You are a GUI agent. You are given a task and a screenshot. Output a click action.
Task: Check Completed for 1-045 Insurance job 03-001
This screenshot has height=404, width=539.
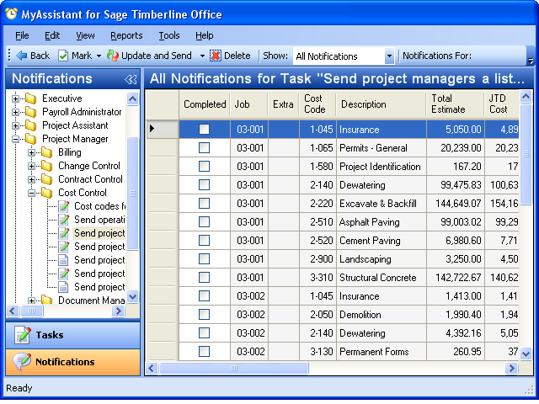204,129
